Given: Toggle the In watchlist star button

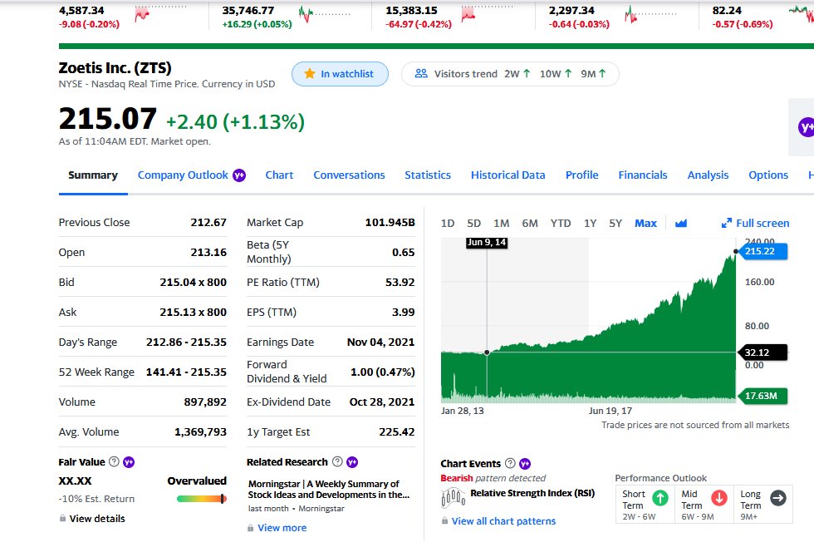Looking at the screenshot, I should coord(340,74).
